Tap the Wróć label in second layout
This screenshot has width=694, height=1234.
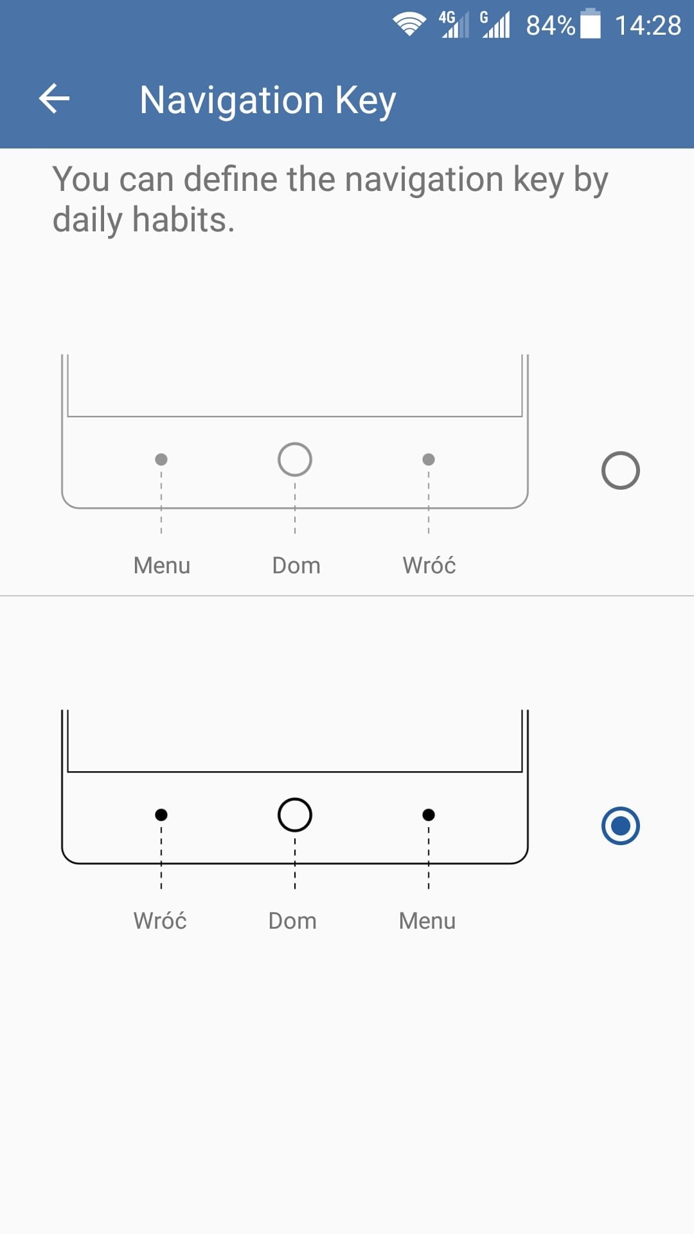[160, 921]
